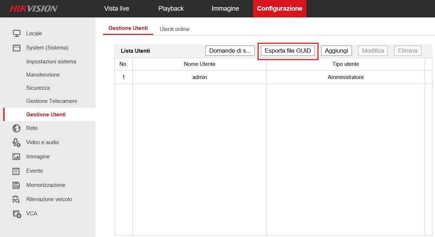This screenshot has height=237, width=435.
Task: Click the Hikvision logo
Action: 33,9
